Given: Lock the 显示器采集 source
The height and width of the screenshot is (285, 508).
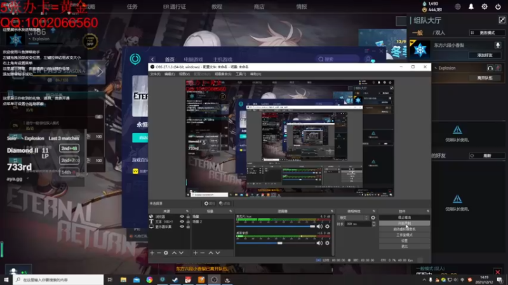Looking at the screenshot, I should click(188, 227).
